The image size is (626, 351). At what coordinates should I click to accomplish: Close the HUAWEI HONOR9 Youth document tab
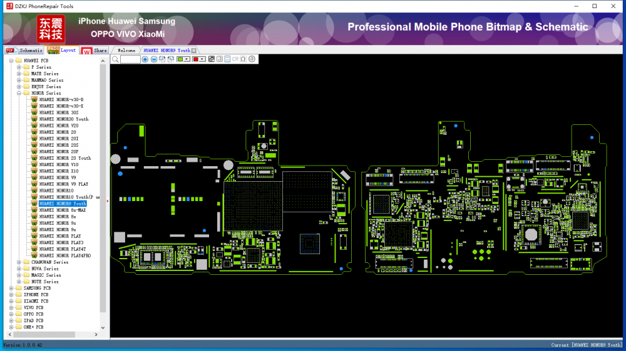click(x=194, y=51)
